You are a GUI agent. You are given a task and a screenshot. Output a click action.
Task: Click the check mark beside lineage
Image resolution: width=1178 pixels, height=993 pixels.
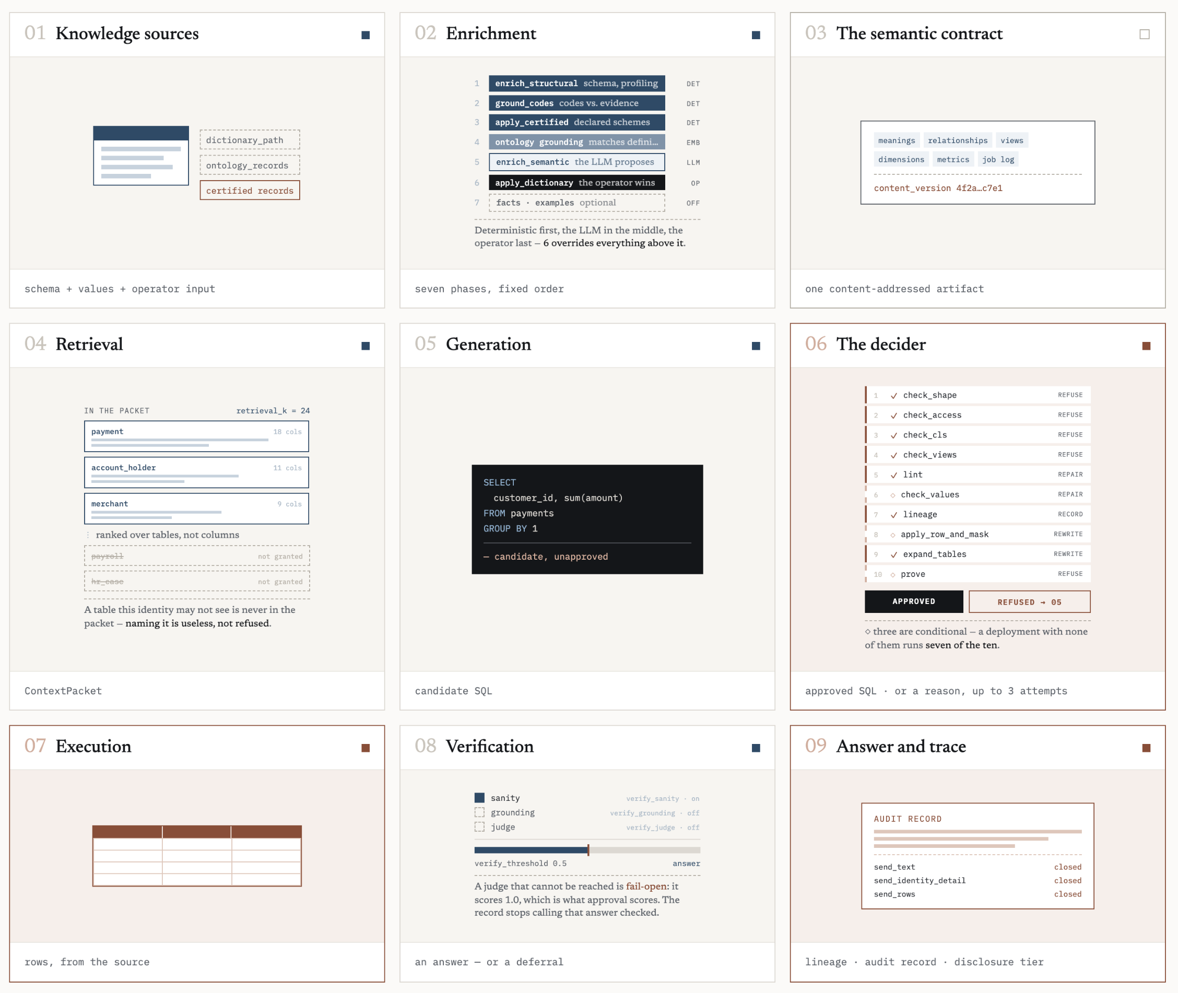[893, 515]
